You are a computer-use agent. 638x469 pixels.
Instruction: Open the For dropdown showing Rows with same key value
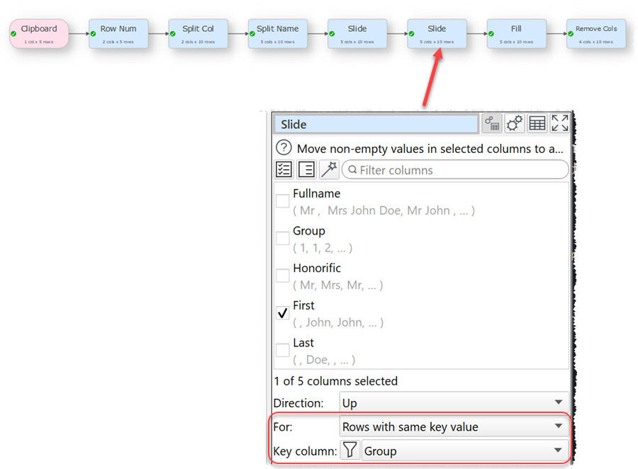tap(454, 426)
